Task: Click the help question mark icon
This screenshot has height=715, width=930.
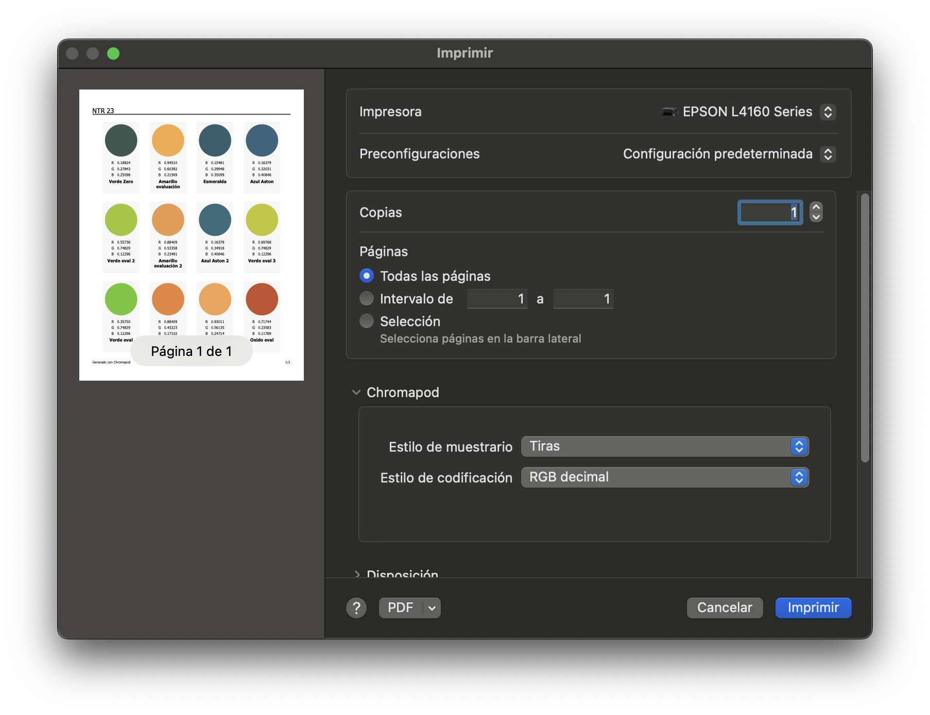Action: tap(356, 607)
